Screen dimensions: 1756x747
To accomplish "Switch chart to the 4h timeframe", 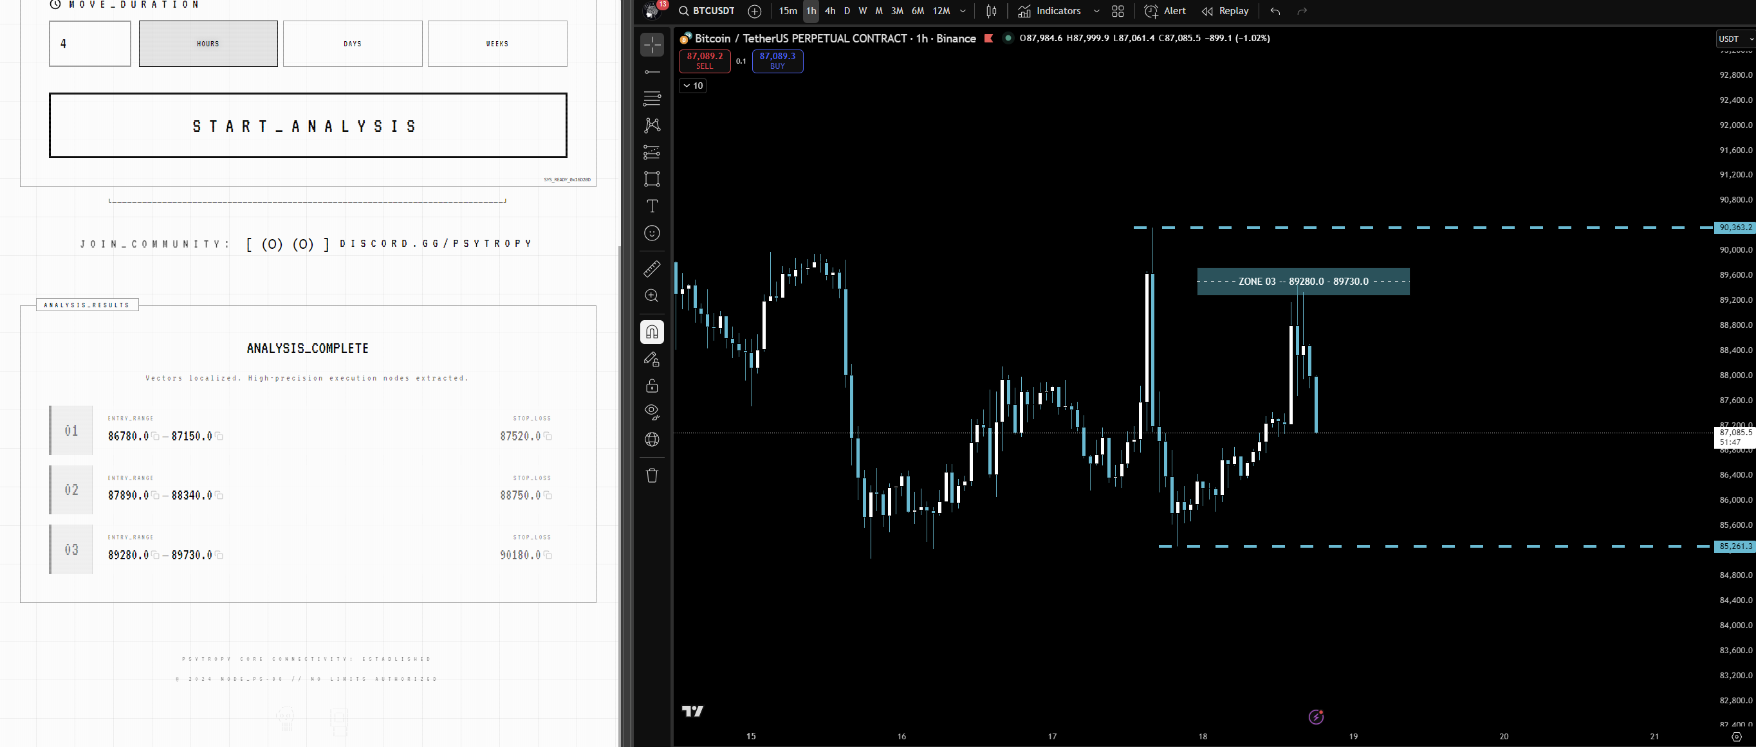I will pyautogui.click(x=829, y=11).
